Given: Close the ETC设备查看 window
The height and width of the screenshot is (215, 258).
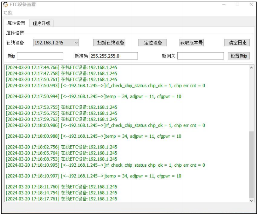Looking at the screenshot, I should click(251, 4).
